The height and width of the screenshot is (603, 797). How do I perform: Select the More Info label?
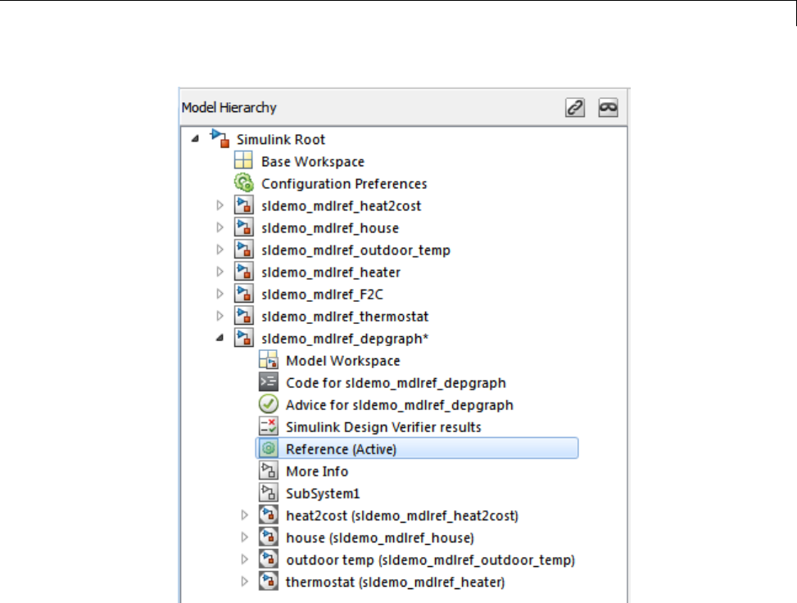pos(317,471)
